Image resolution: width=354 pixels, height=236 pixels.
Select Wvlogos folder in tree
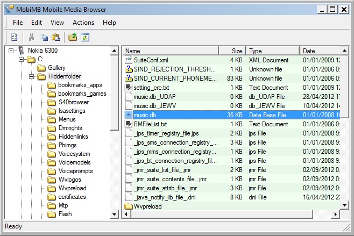coord(70,180)
